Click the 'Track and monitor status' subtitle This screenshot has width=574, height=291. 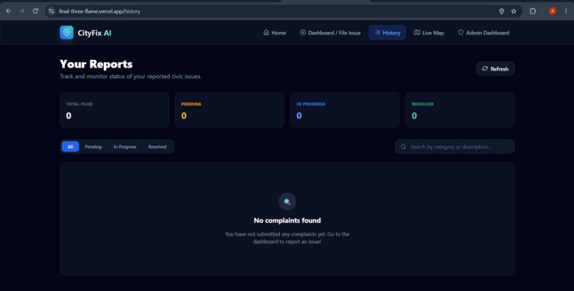pos(131,76)
